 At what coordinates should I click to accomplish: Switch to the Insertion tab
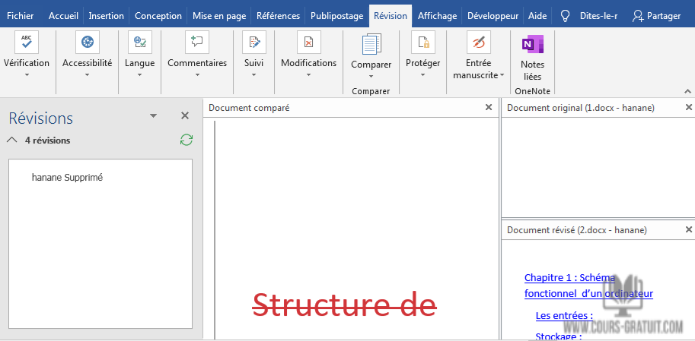(106, 16)
